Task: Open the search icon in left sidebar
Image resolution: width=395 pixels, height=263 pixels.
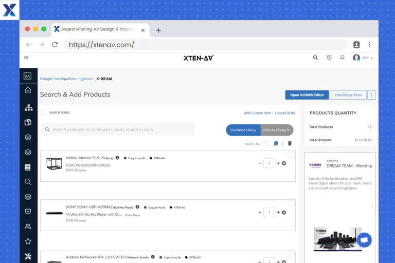Action: pyautogui.click(x=28, y=182)
